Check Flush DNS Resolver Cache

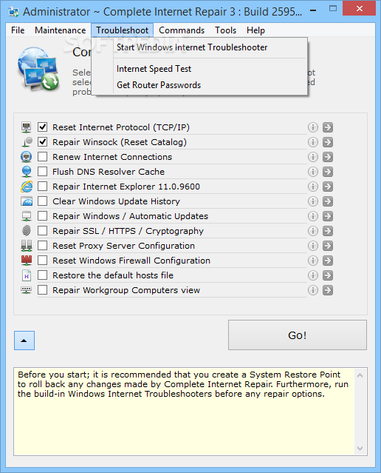click(x=42, y=171)
